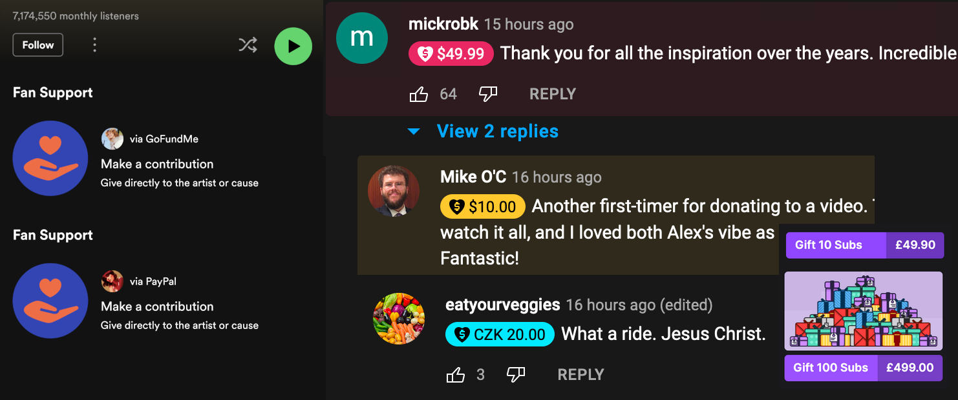Image resolution: width=958 pixels, height=400 pixels.
Task: Open the three-dot more options menu
Action: tap(95, 45)
